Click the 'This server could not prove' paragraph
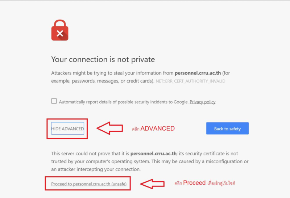This screenshot has width=290, height=198. 149,161
